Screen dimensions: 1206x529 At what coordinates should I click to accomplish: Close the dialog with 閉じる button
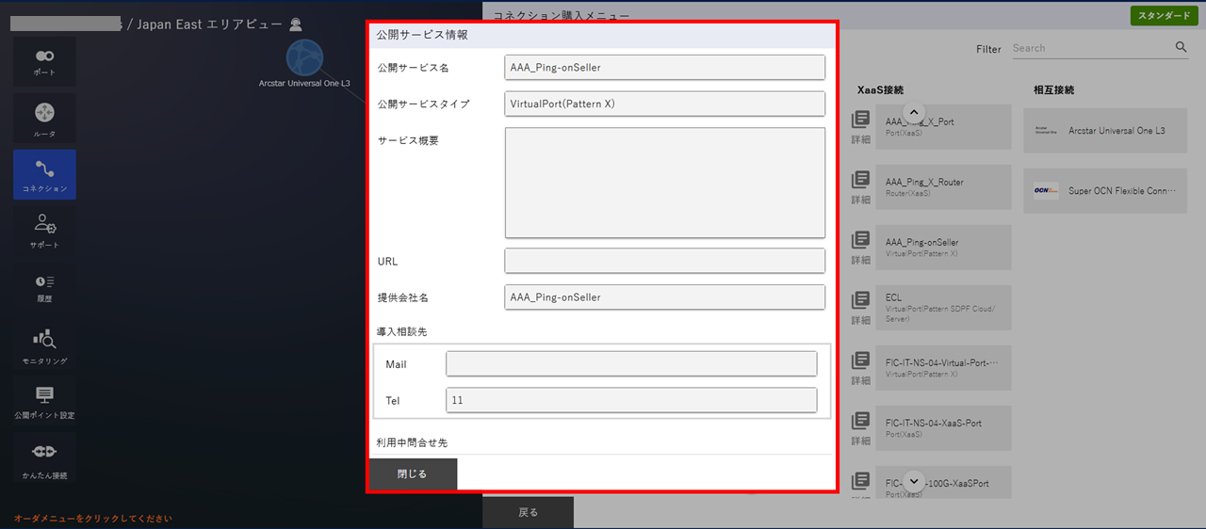(412, 474)
